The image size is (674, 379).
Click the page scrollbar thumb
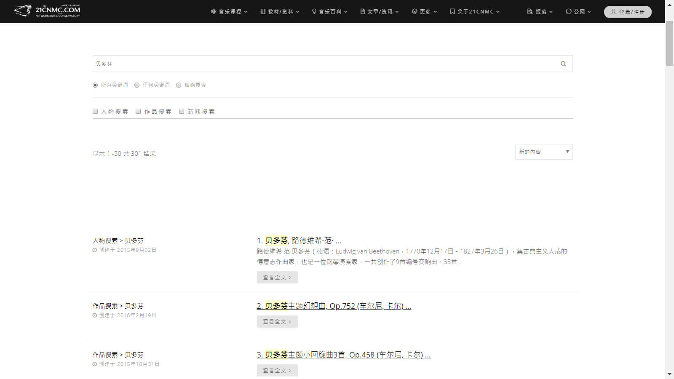(669, 43)
